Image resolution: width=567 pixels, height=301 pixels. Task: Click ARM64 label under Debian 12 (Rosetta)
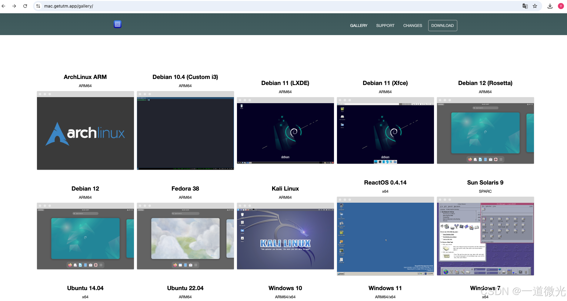coord(485,92)
